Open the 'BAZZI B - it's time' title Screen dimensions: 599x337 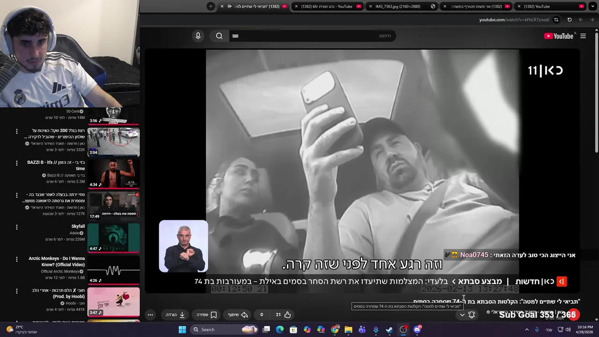[56, 165]
